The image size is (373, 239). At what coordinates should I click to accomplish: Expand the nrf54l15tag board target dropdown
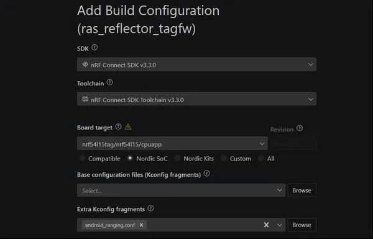tap(172, 144)
